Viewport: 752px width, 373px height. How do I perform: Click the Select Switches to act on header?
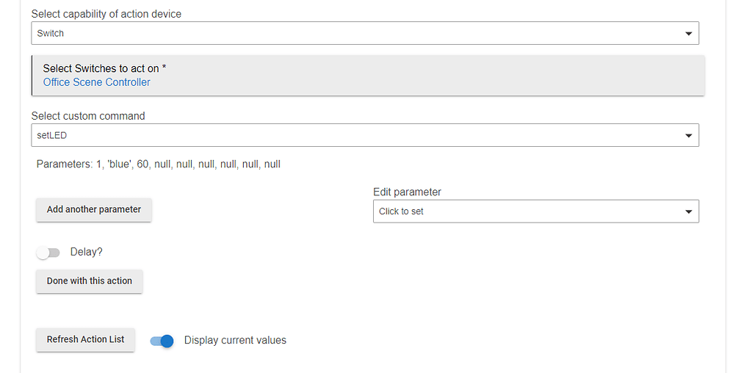coord(104,68)
